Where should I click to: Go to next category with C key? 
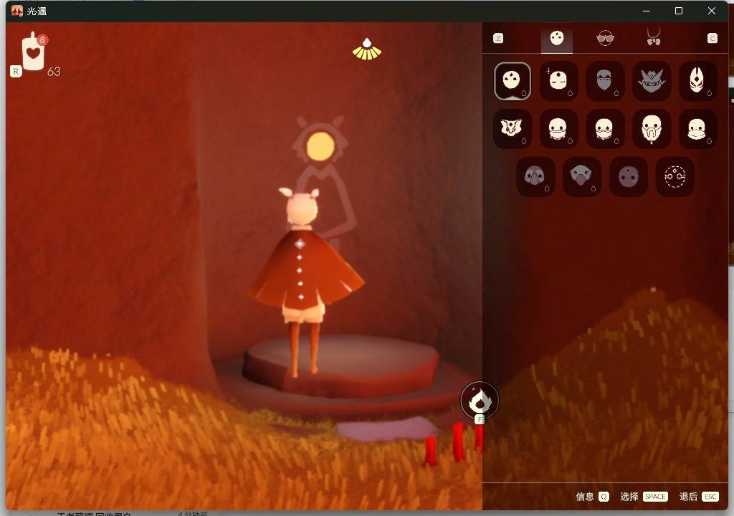point(712,39)
